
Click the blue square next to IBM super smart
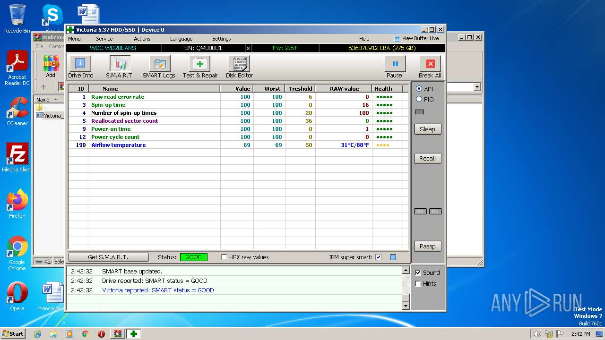click(393, 257)
